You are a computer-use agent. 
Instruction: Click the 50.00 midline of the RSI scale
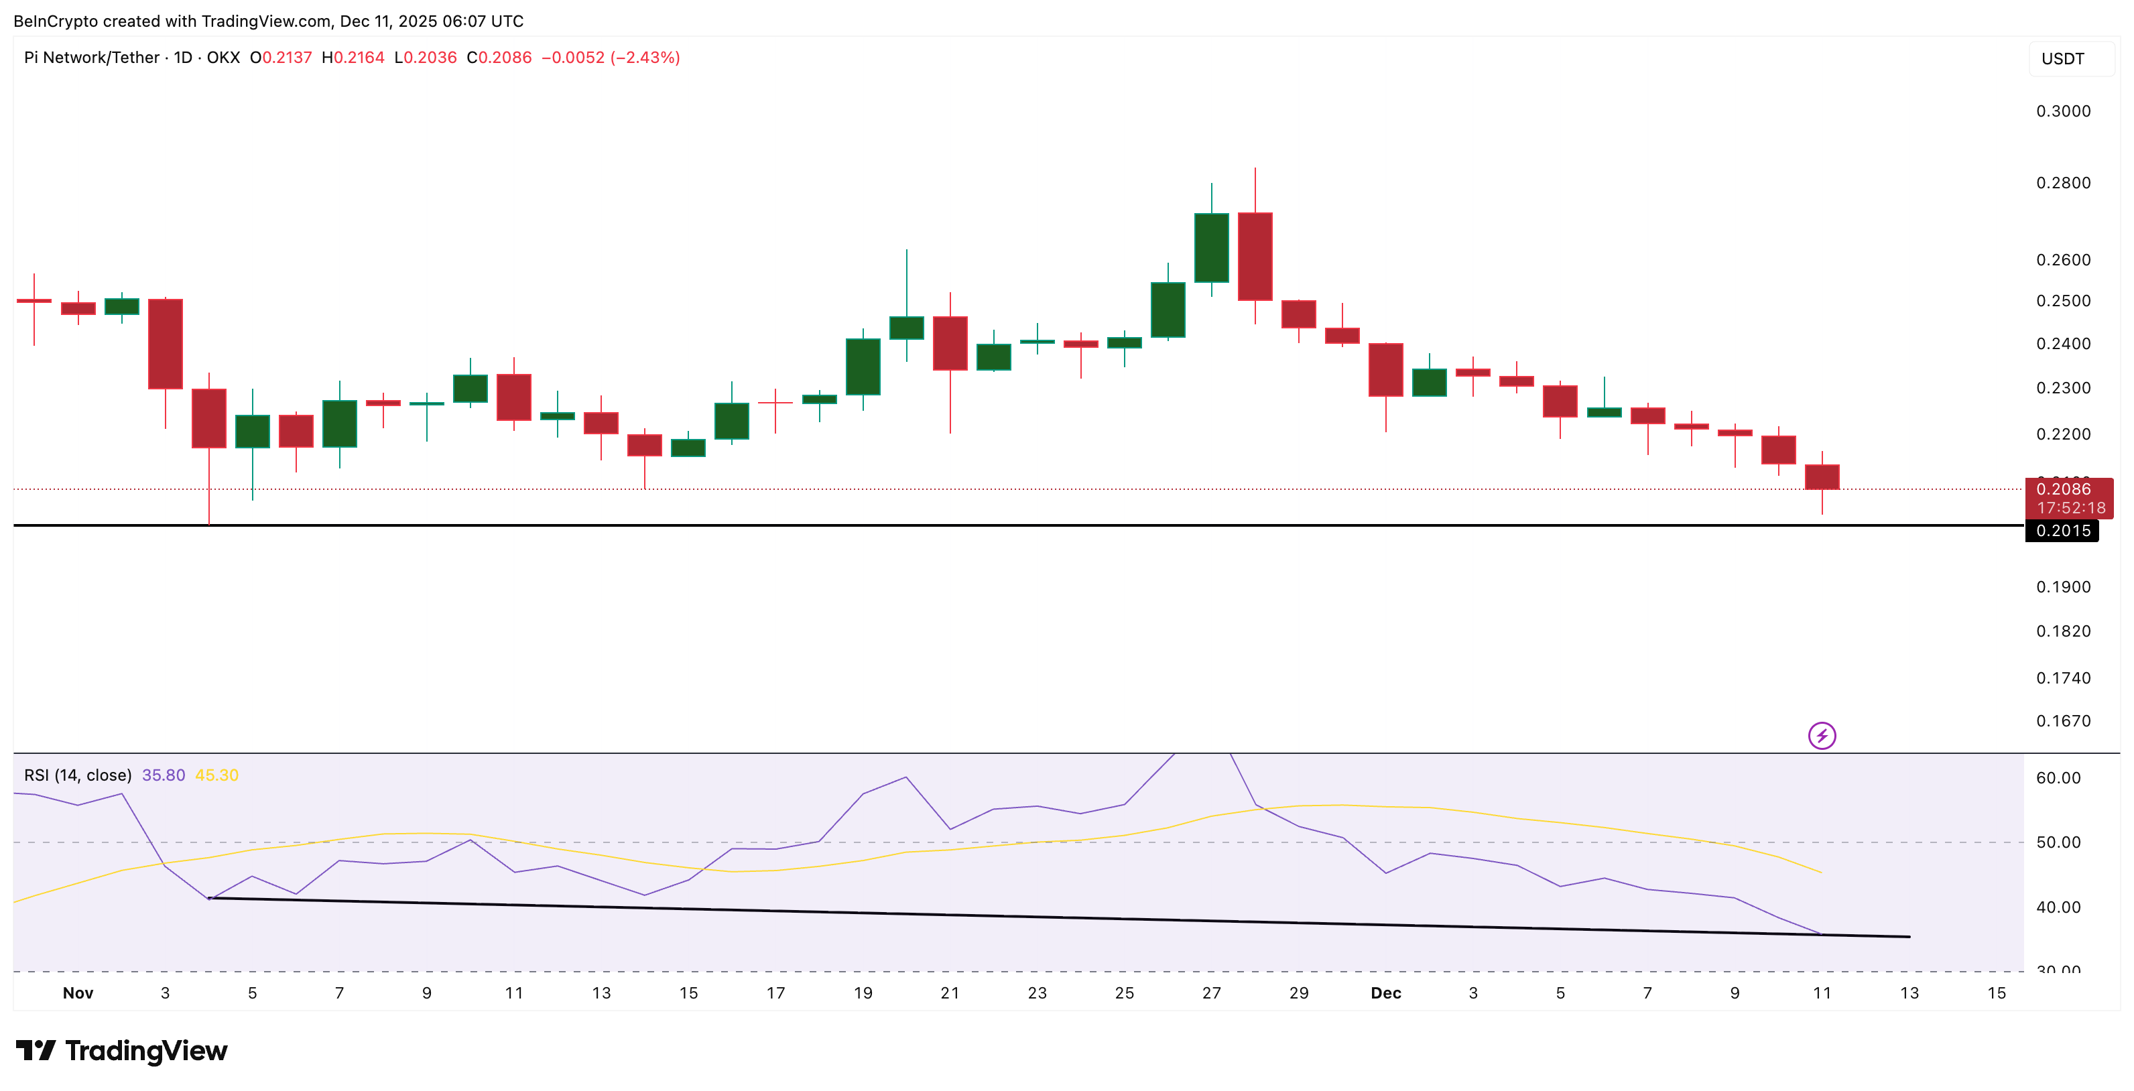click(x=2060, y=841)
